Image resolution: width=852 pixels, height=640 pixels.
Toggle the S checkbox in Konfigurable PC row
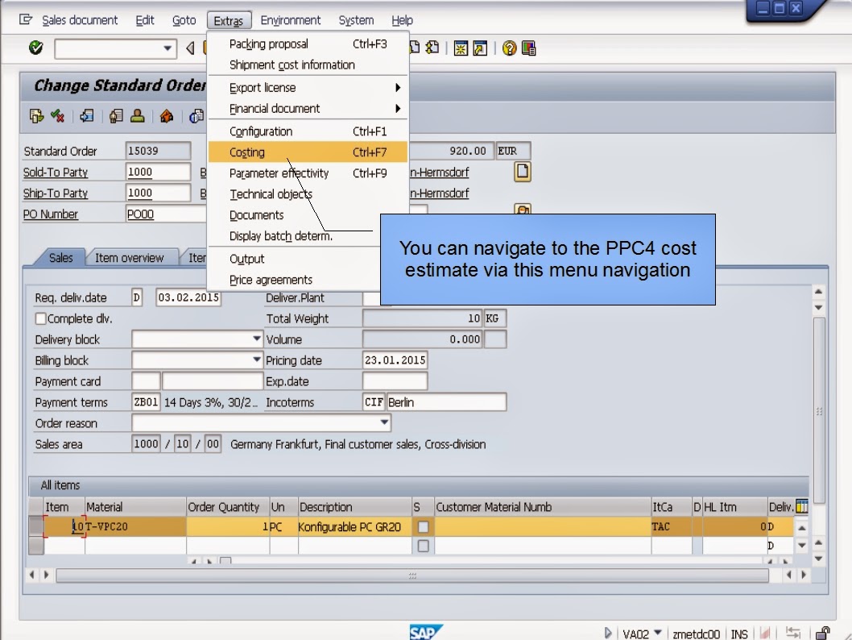(423, 526)
